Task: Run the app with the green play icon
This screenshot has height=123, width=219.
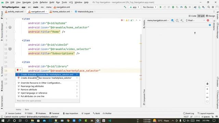Action: tap(160, 7)
